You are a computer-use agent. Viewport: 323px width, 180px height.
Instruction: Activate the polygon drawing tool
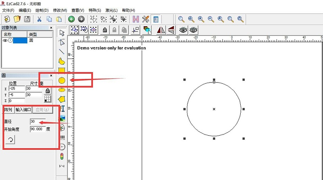62,99
